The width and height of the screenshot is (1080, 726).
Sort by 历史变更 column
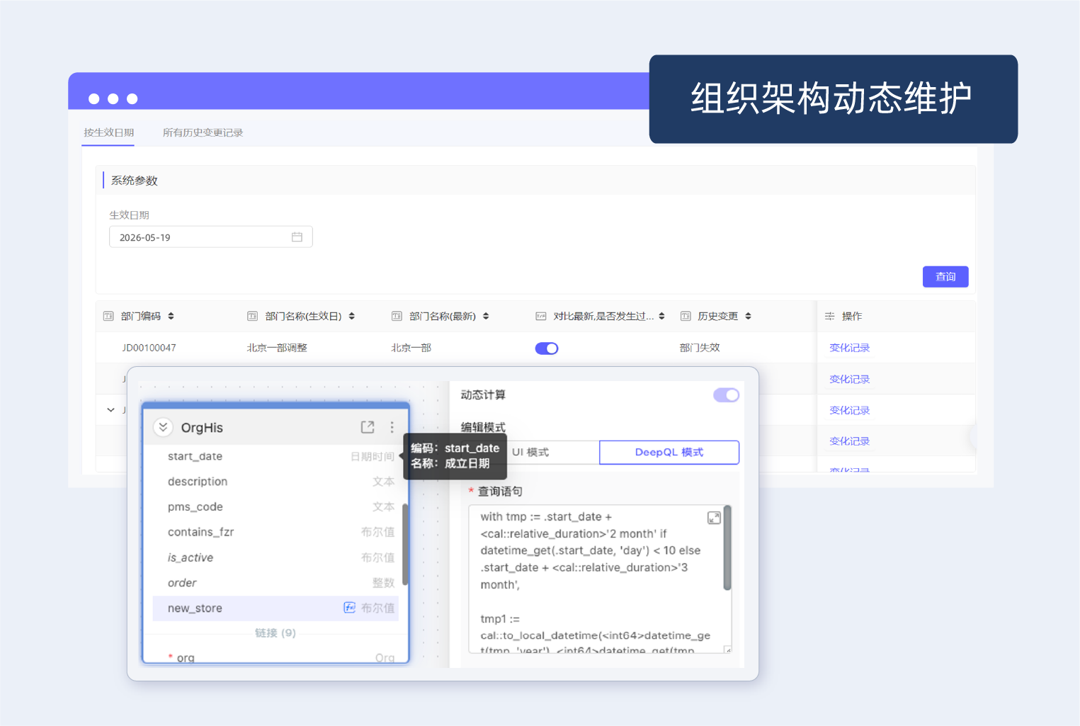[748, 317]
